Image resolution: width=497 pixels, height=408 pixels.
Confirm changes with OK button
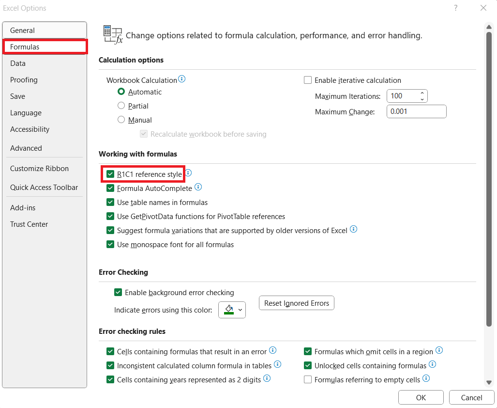(x=421, y=397)
